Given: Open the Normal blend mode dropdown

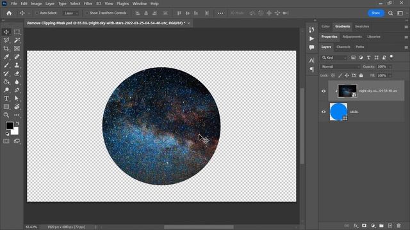Looking at the screenshot, I should pos(341,66).
